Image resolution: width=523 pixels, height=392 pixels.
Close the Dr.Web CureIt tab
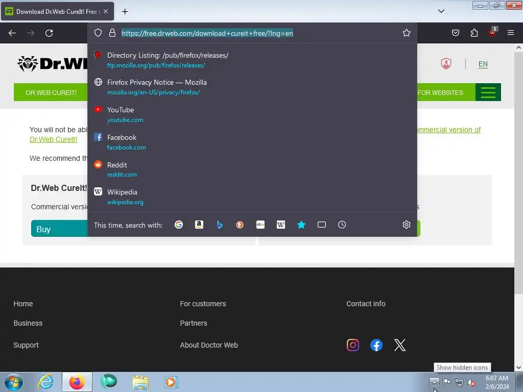pos(106,11)
